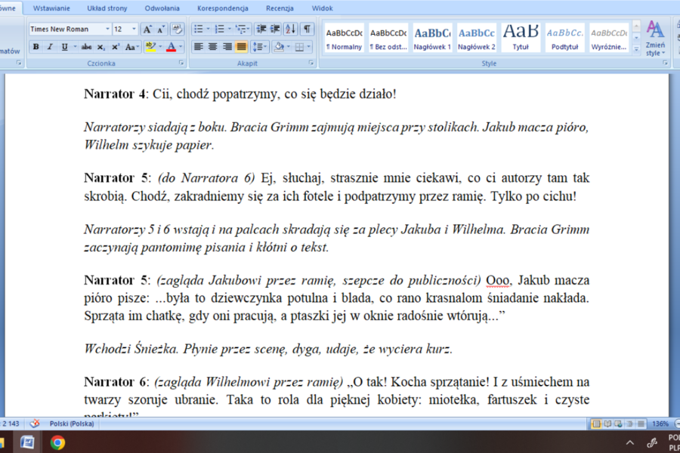
Task: Open Chrome from the taskbar
Action: (x=57, y=443)
